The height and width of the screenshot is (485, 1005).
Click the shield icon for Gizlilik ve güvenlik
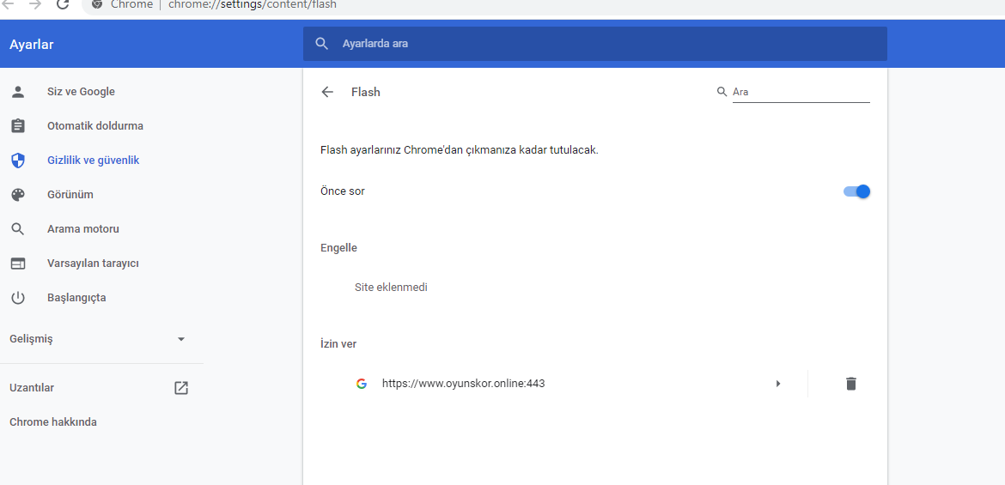click(18, 161)
